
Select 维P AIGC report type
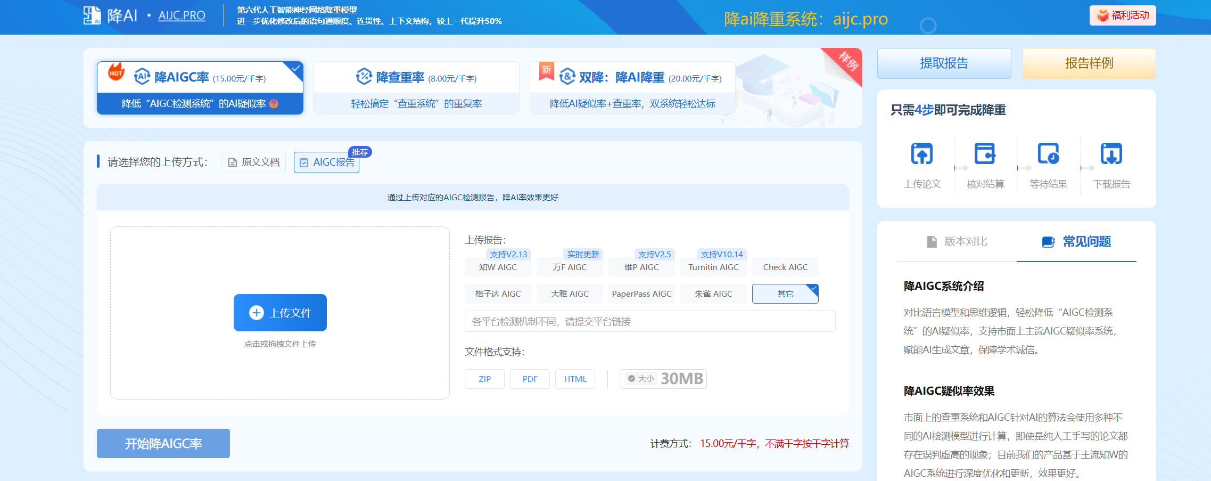[x=641, y=267]
